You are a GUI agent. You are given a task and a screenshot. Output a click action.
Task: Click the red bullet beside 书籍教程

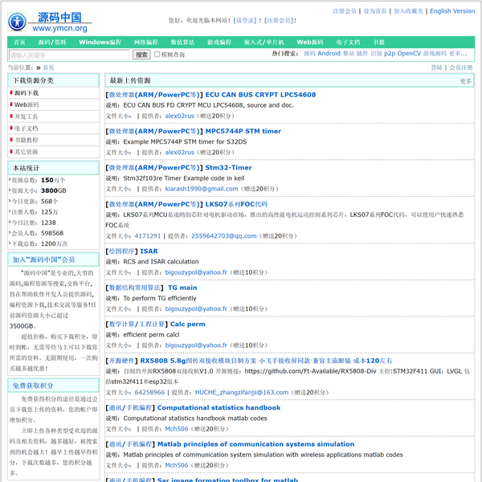point(11,140)
